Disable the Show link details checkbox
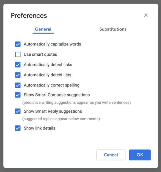This screenshot has height=172, width=161. [18, 128]
